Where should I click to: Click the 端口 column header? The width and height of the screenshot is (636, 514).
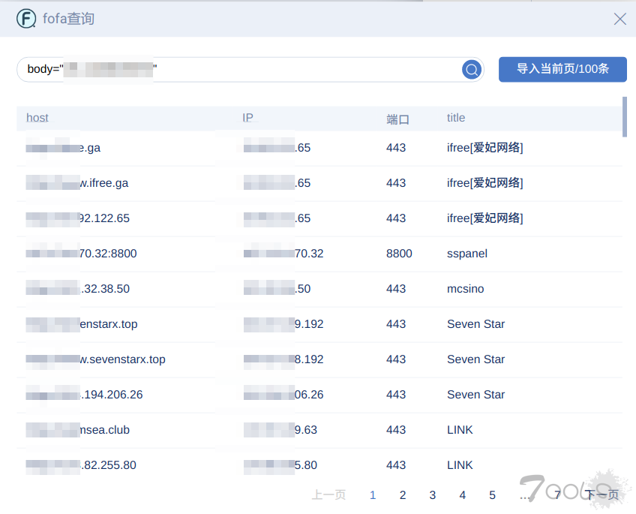397,119
